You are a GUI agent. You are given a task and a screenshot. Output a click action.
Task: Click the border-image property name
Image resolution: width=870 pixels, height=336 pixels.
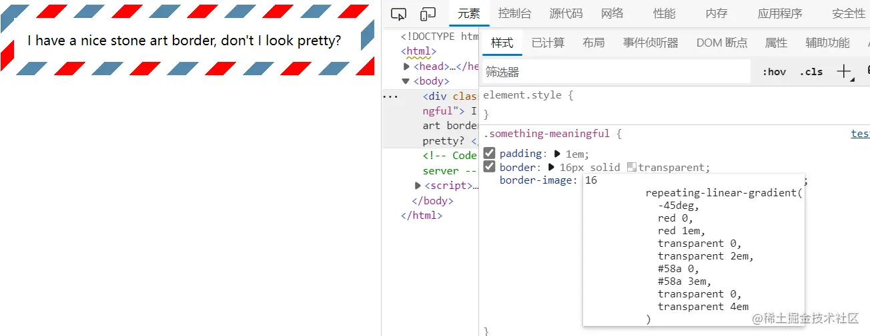click(x=536, y=180)
